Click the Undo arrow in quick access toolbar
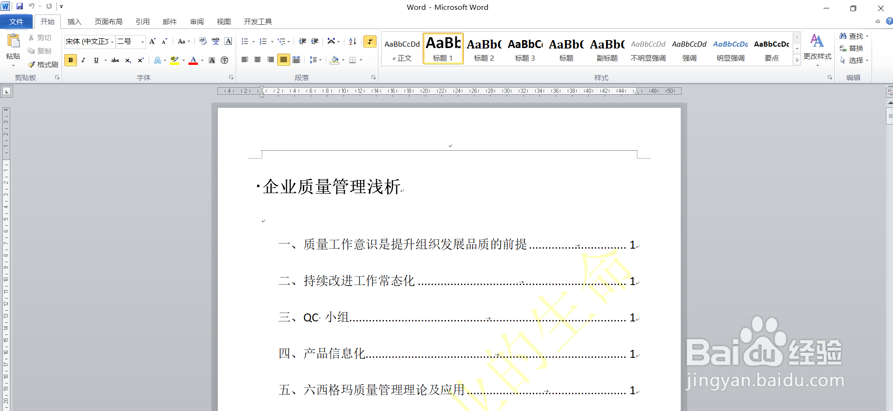893x411 pixels. (32, 7)
